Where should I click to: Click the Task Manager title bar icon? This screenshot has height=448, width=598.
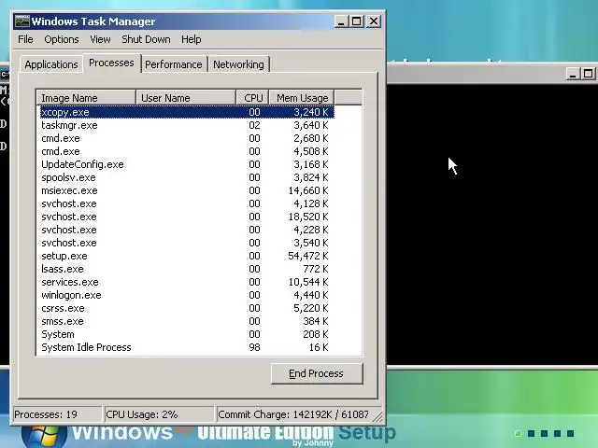[21, 21]
